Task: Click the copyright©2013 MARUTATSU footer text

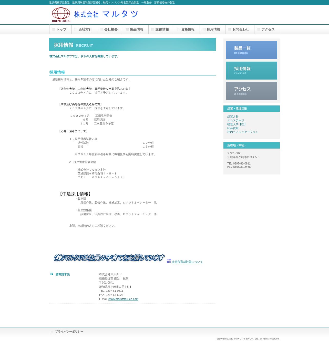Action: pyautogui.click(x=248, y=339)
